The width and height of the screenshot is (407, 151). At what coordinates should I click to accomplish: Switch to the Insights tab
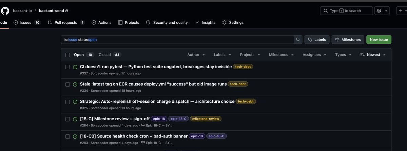tap(205, 22)
